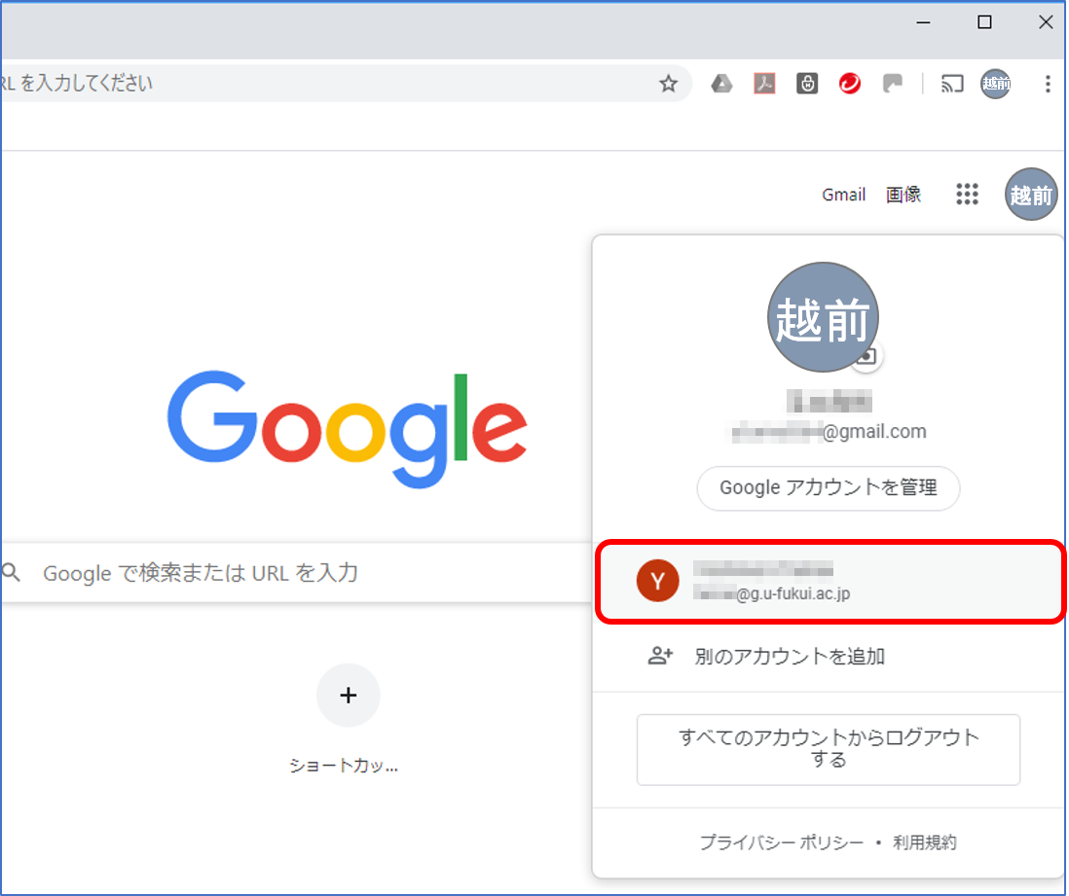The image size is (1069, 896).
Task: Click the red Y account avatar
Action: [657, 581]
